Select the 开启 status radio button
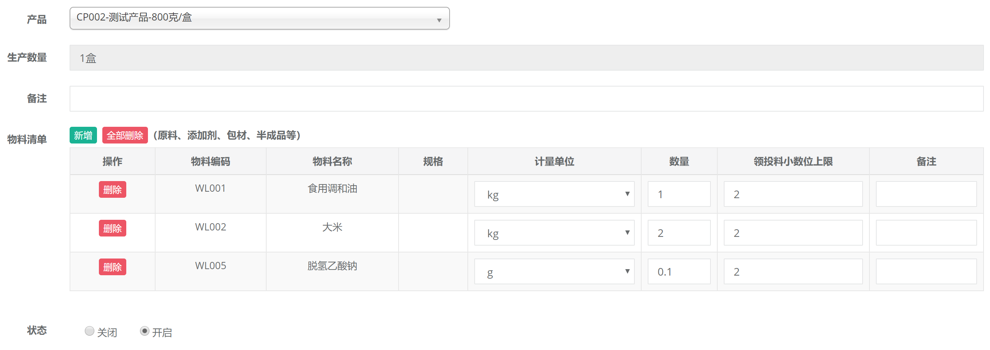This screenshot has height=350, width=990. coord(145,331)
